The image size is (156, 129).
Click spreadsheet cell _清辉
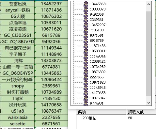[18, 61]
